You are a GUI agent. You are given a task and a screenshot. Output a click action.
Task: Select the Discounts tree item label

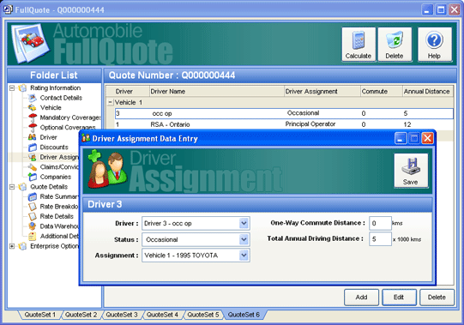(54, 147)
